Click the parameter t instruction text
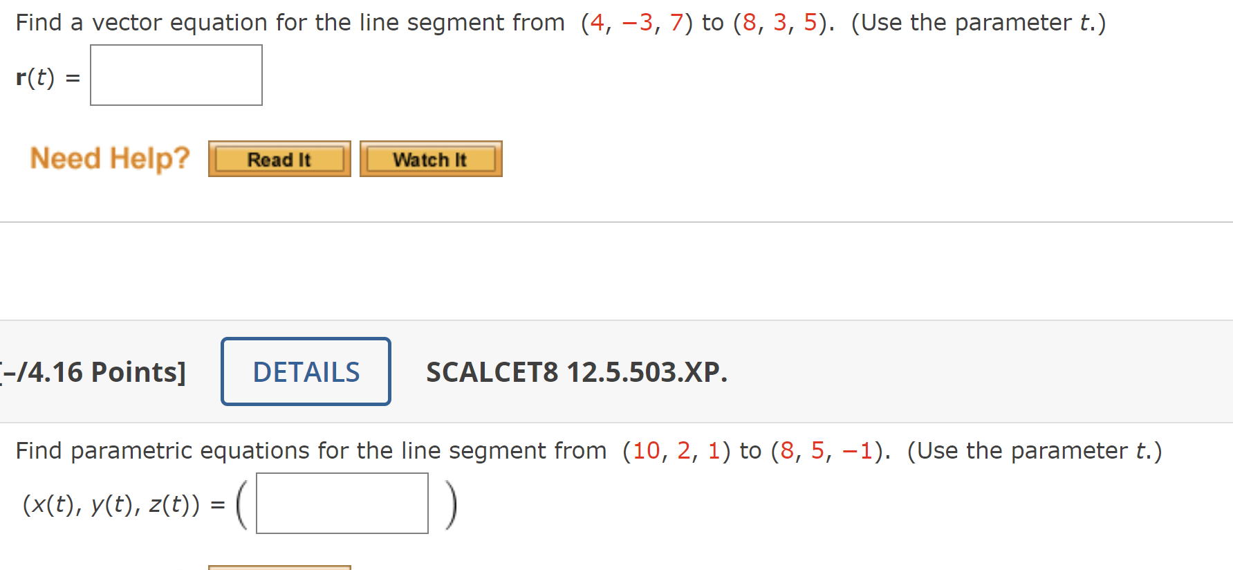The width and height of the screenshot is (1233, 570). pos(979,21)
